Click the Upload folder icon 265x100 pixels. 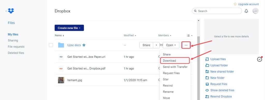pos(207,65)
